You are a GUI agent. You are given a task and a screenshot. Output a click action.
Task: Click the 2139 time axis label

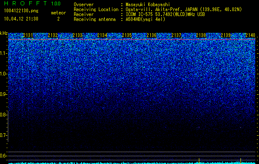pos(226,35)
